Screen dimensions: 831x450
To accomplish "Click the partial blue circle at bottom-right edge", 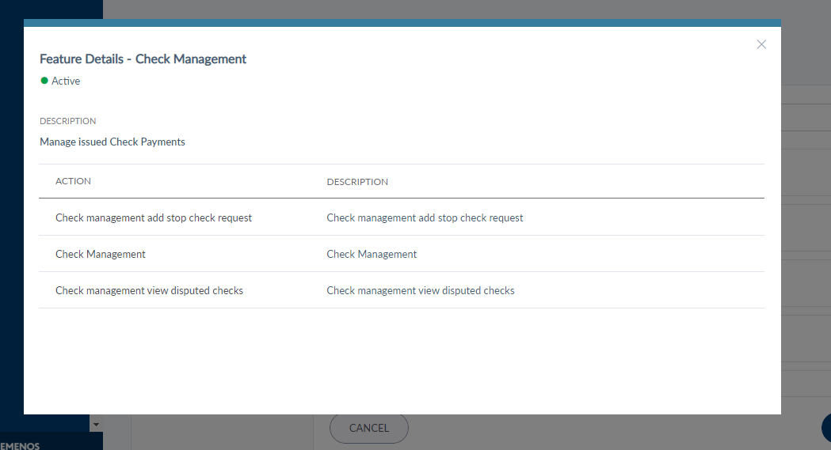I will click(x=826, y=427).
